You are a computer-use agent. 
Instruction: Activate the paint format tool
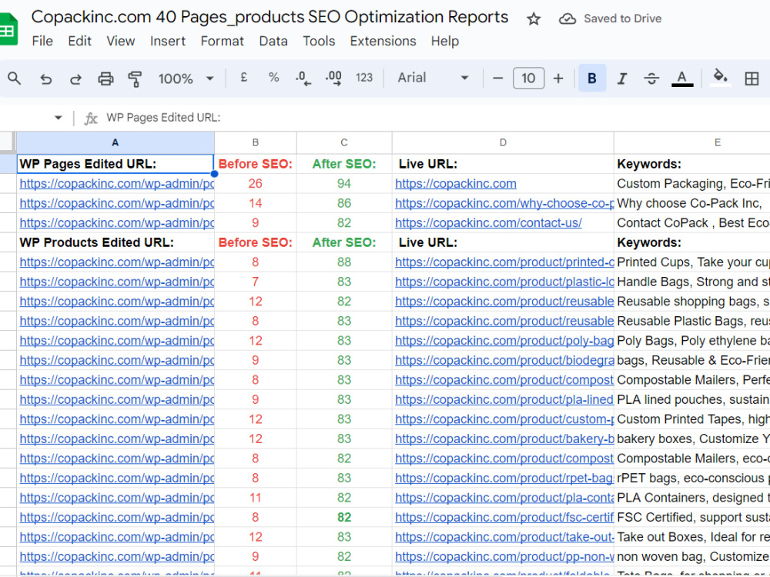click(x=135, y=78)
